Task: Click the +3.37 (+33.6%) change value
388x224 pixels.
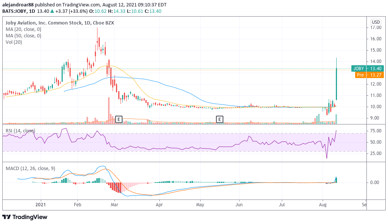Action: [x=71, y=11]
